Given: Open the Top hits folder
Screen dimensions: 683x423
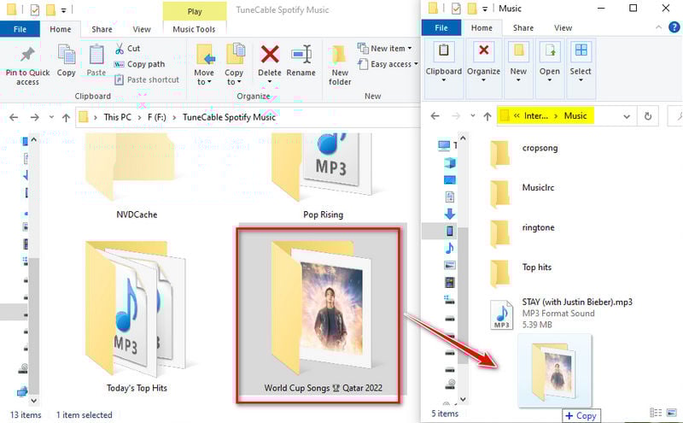Looking at the screenshot, I should (521, 273).
